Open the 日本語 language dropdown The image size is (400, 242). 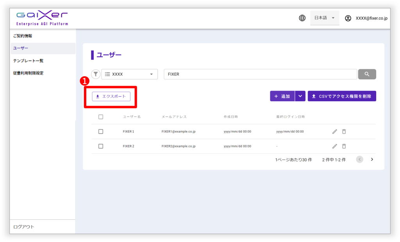click(x=325, y=18)
